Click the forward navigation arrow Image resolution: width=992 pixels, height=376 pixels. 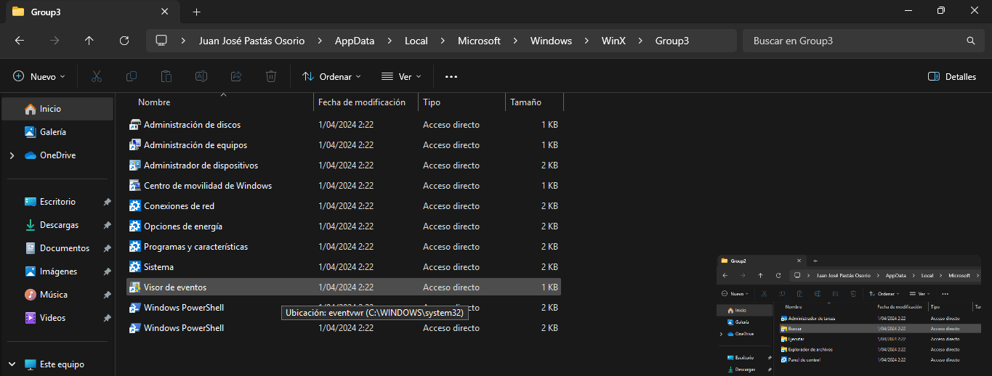tap(55, 41)
